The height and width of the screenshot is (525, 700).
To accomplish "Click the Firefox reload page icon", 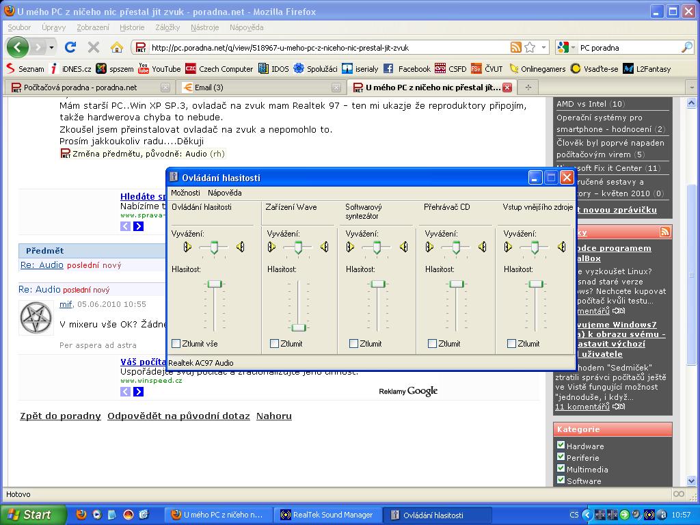I will (70, 47).
